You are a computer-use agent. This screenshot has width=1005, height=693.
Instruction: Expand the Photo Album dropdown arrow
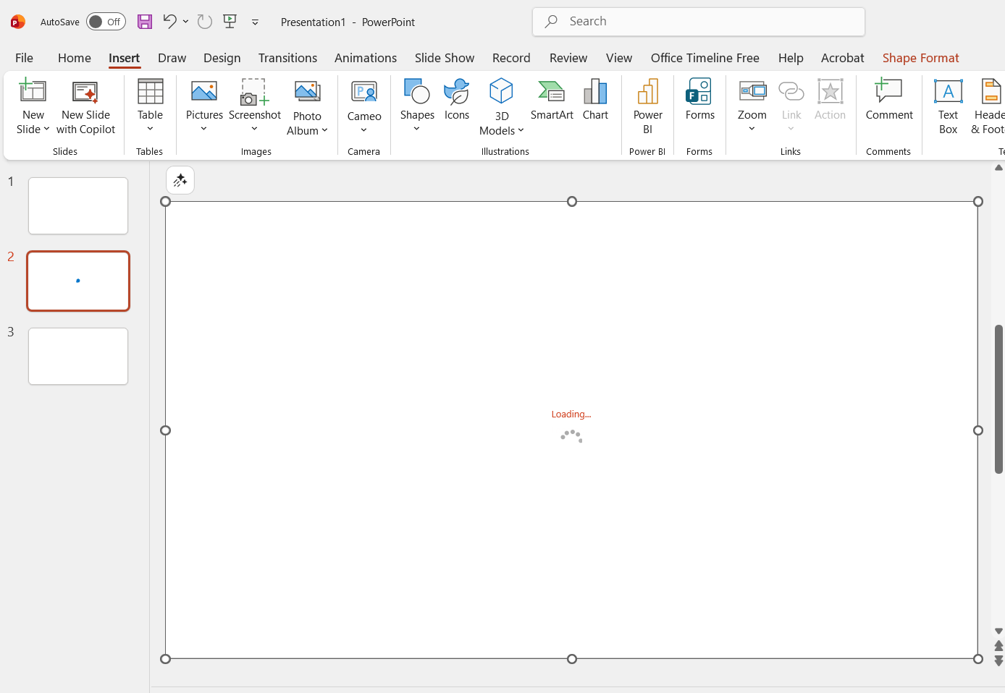(324, 131)
